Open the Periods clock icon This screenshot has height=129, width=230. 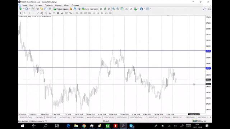(141, 9)
